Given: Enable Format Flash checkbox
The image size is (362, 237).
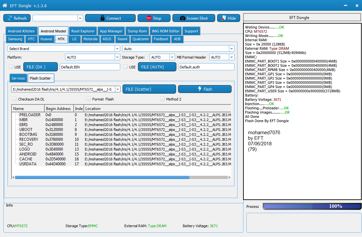Looking at the screenshot, I should pos(88,99).
